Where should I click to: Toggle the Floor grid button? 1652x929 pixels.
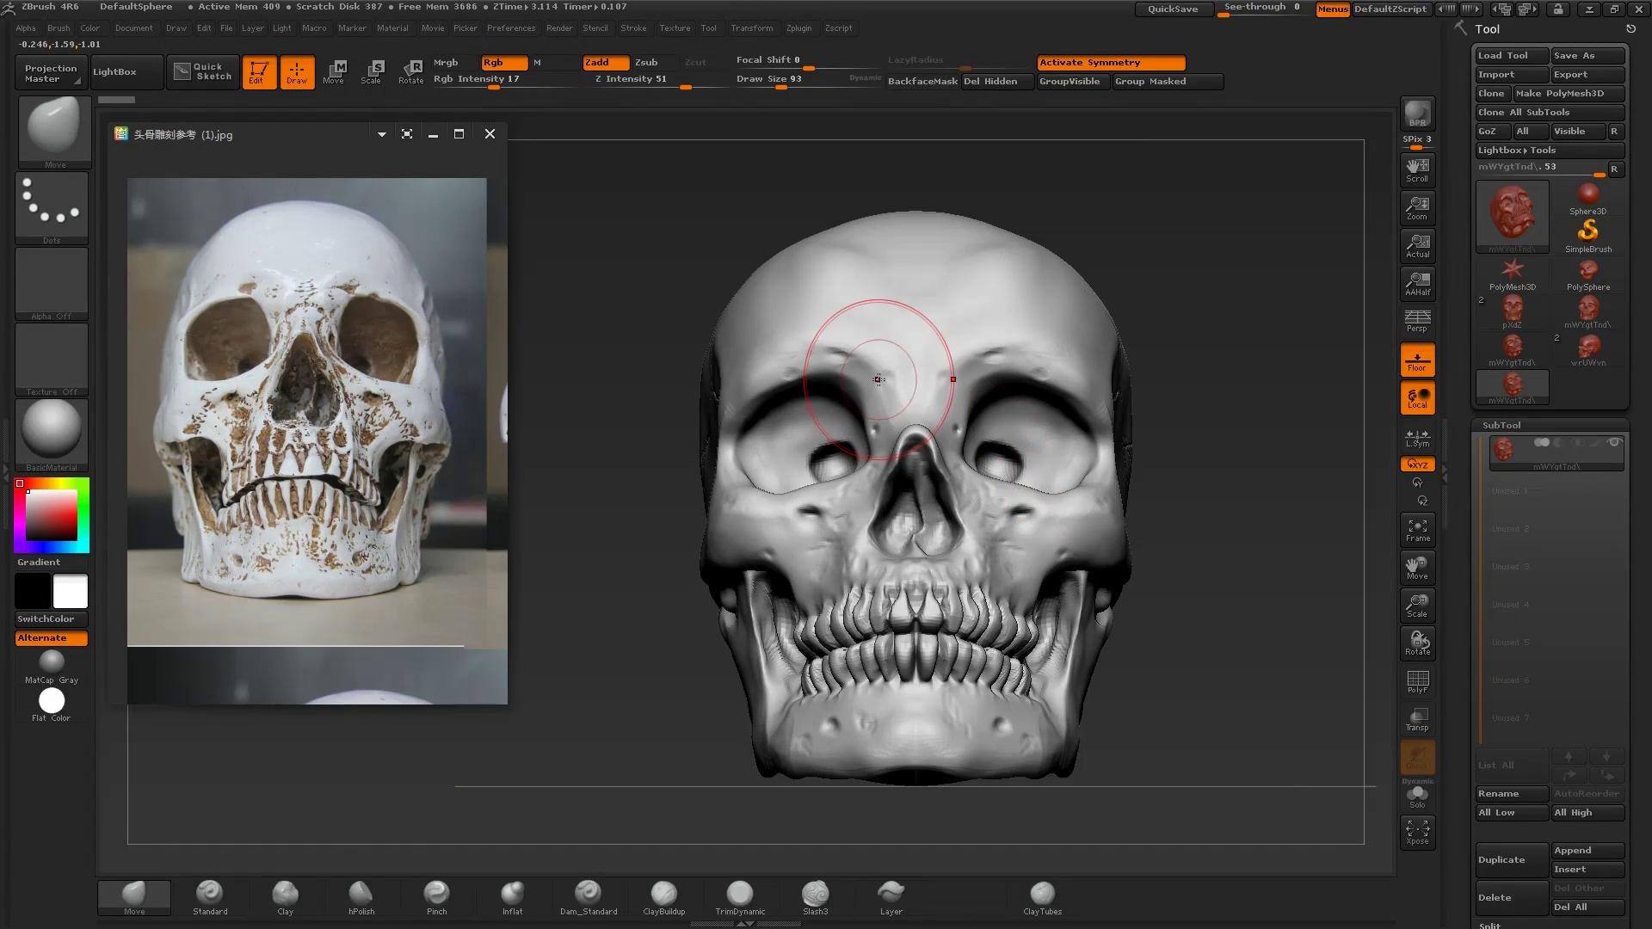1417,360
